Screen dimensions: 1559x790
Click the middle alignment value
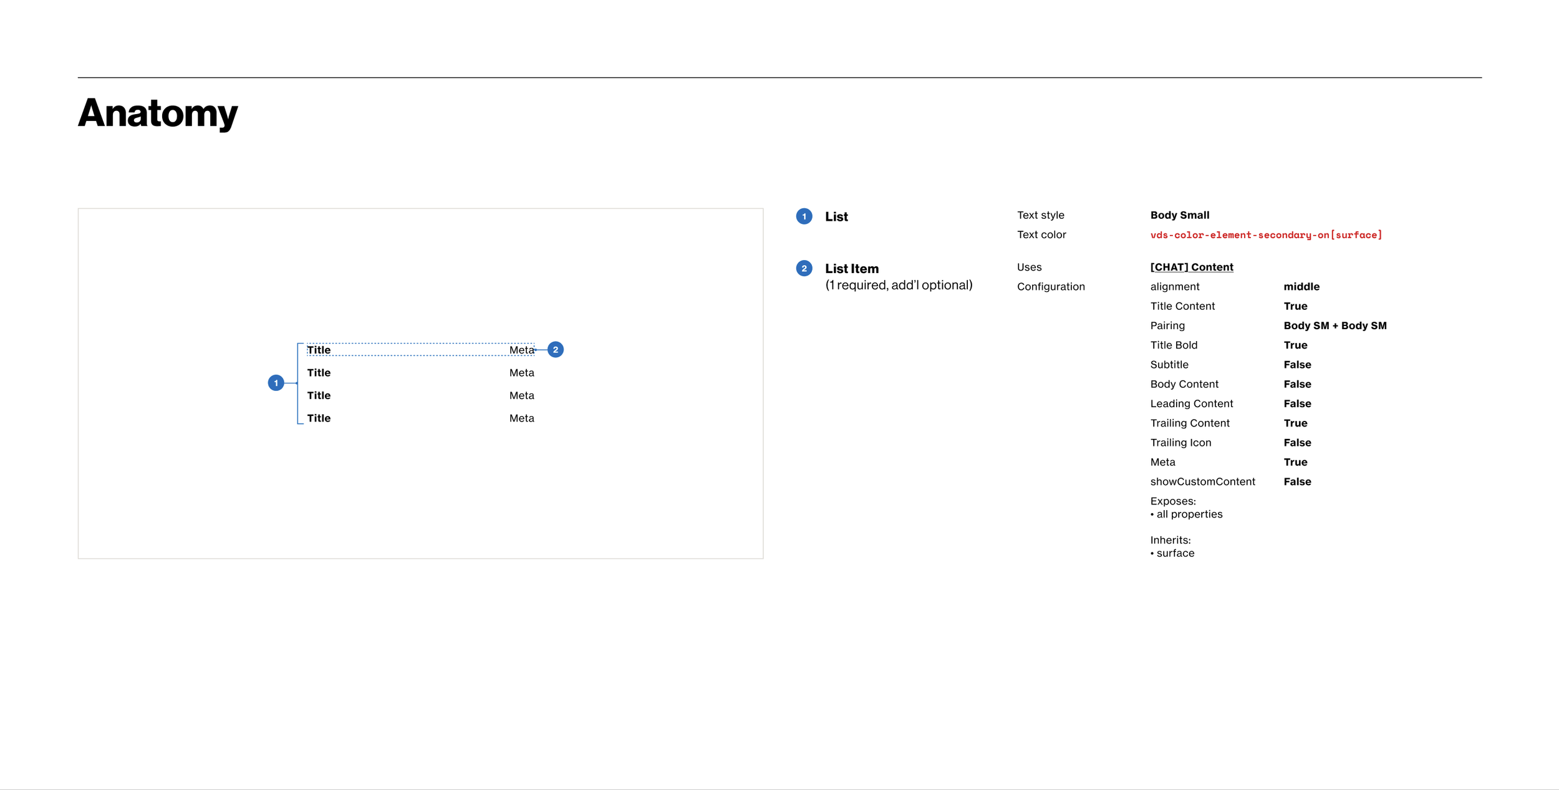click(x=1301, y=287)
